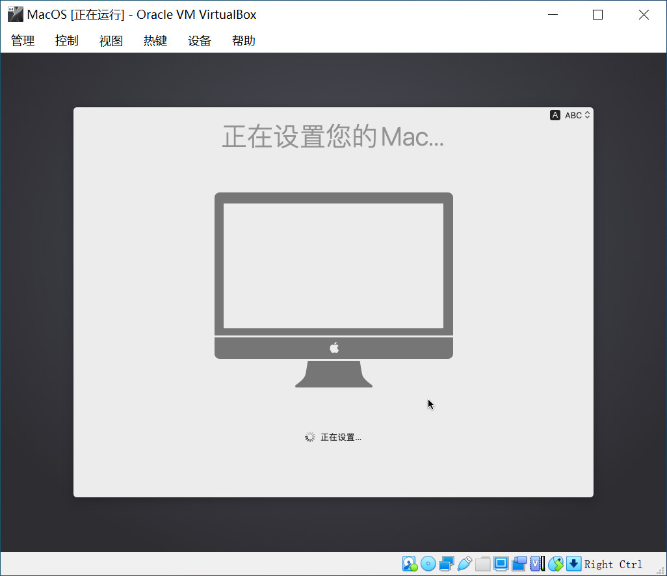The image size is (667, 576).
Task: Click the display settings status icon
Action: pos(501,564)
